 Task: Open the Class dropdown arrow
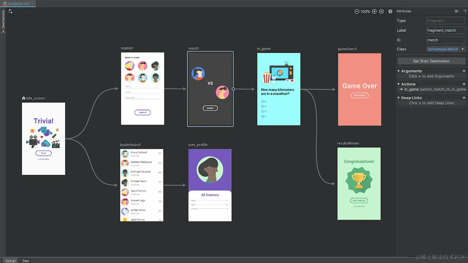pyautogui.click(x=463, y=49)
